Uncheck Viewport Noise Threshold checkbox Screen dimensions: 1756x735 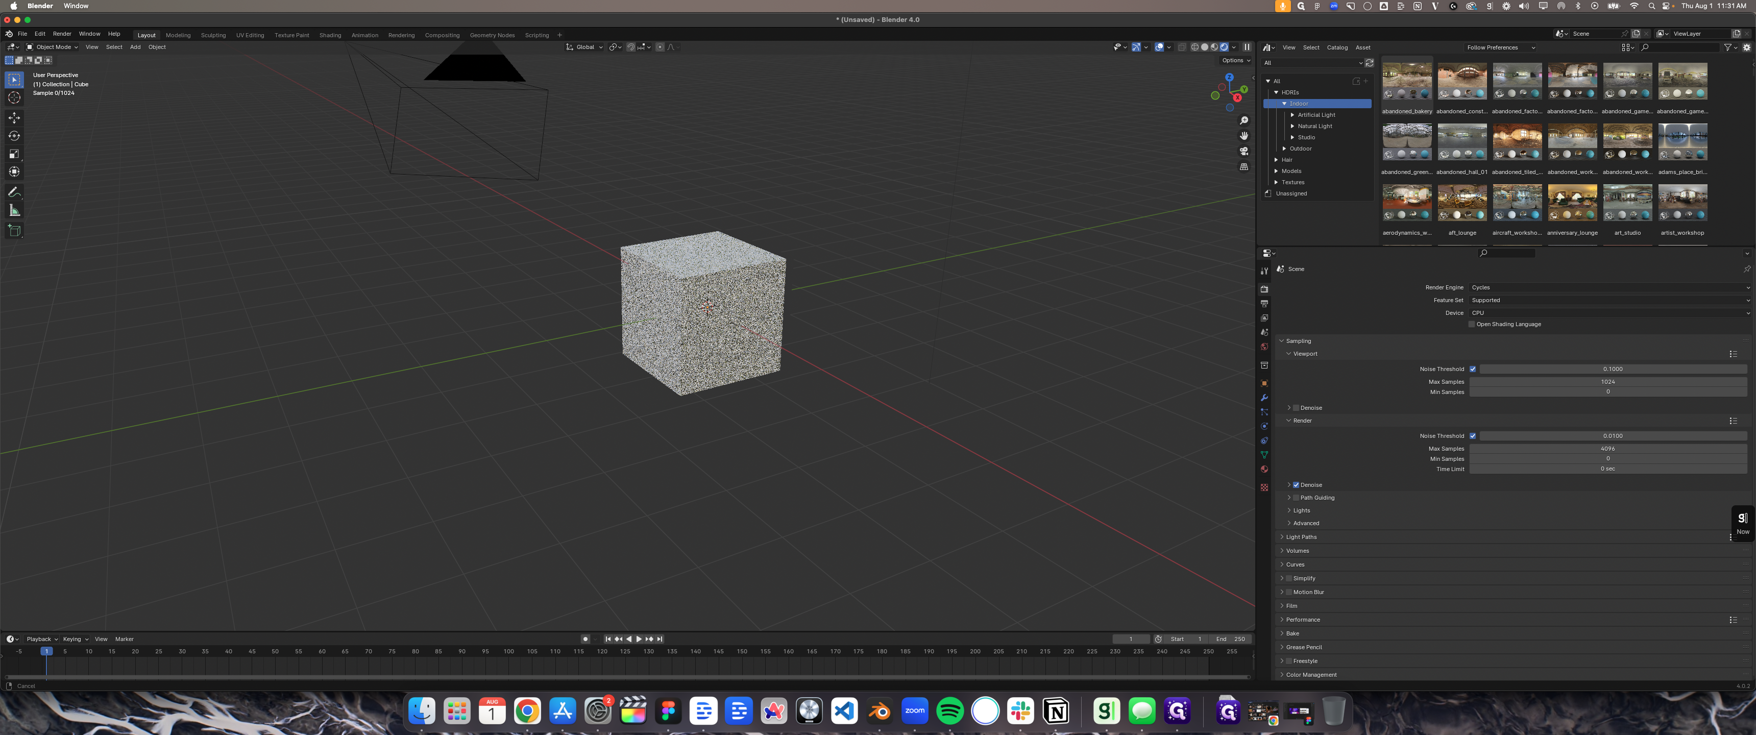pyautogui.click(x=1472, y=369)
